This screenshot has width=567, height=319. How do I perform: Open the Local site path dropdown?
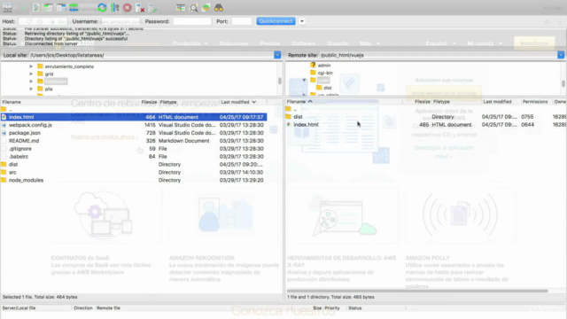[x=277, y=55]
